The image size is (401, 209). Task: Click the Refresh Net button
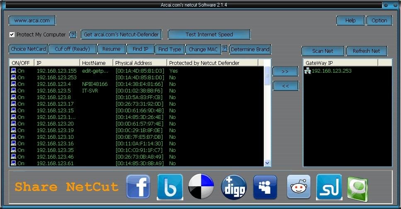point(367,51)
